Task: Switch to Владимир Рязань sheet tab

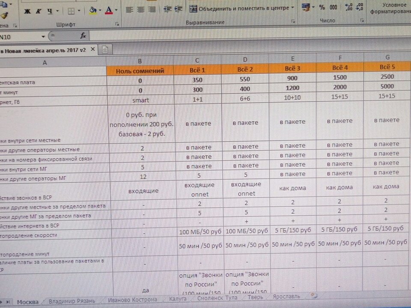Action: pyautogui.click(x=72, y=301)
